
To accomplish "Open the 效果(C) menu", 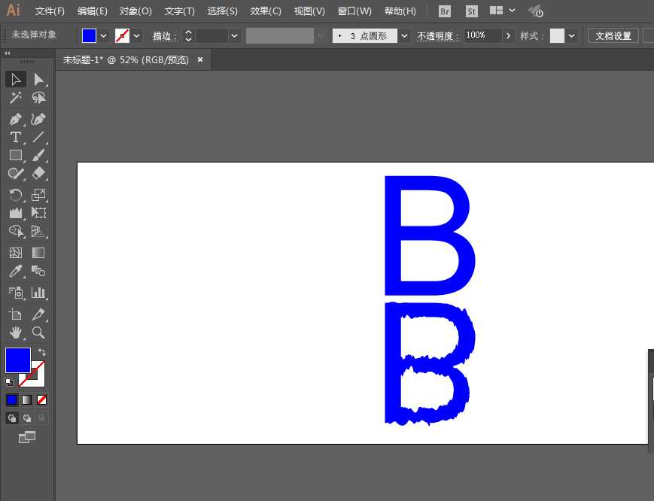I will [266, 11].
